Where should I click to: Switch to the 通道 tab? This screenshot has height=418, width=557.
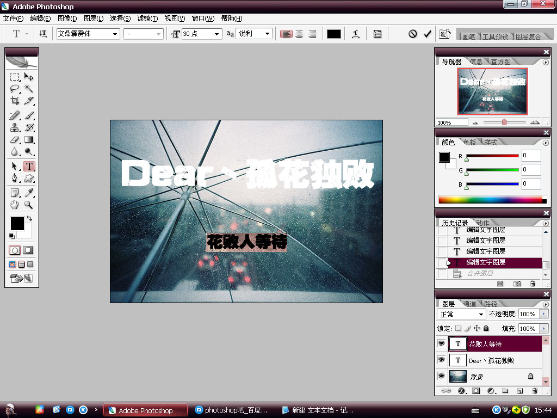pos(469,304)
